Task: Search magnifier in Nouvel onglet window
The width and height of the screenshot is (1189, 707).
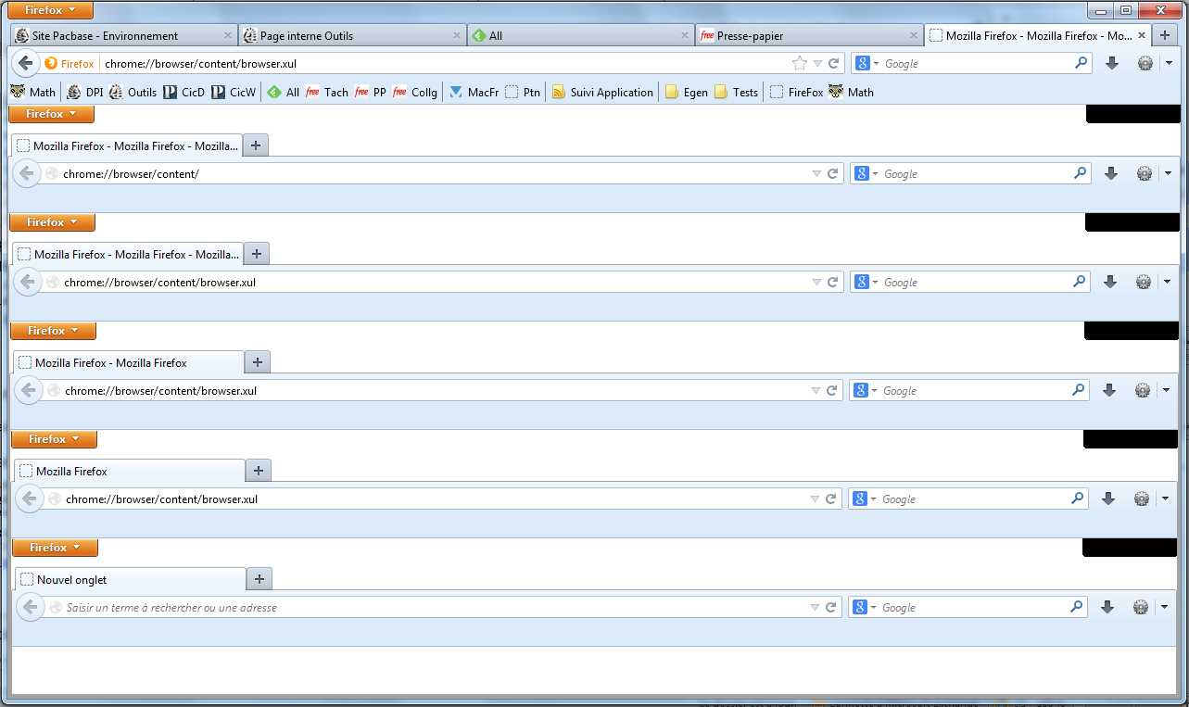Action: (1077, 607)
